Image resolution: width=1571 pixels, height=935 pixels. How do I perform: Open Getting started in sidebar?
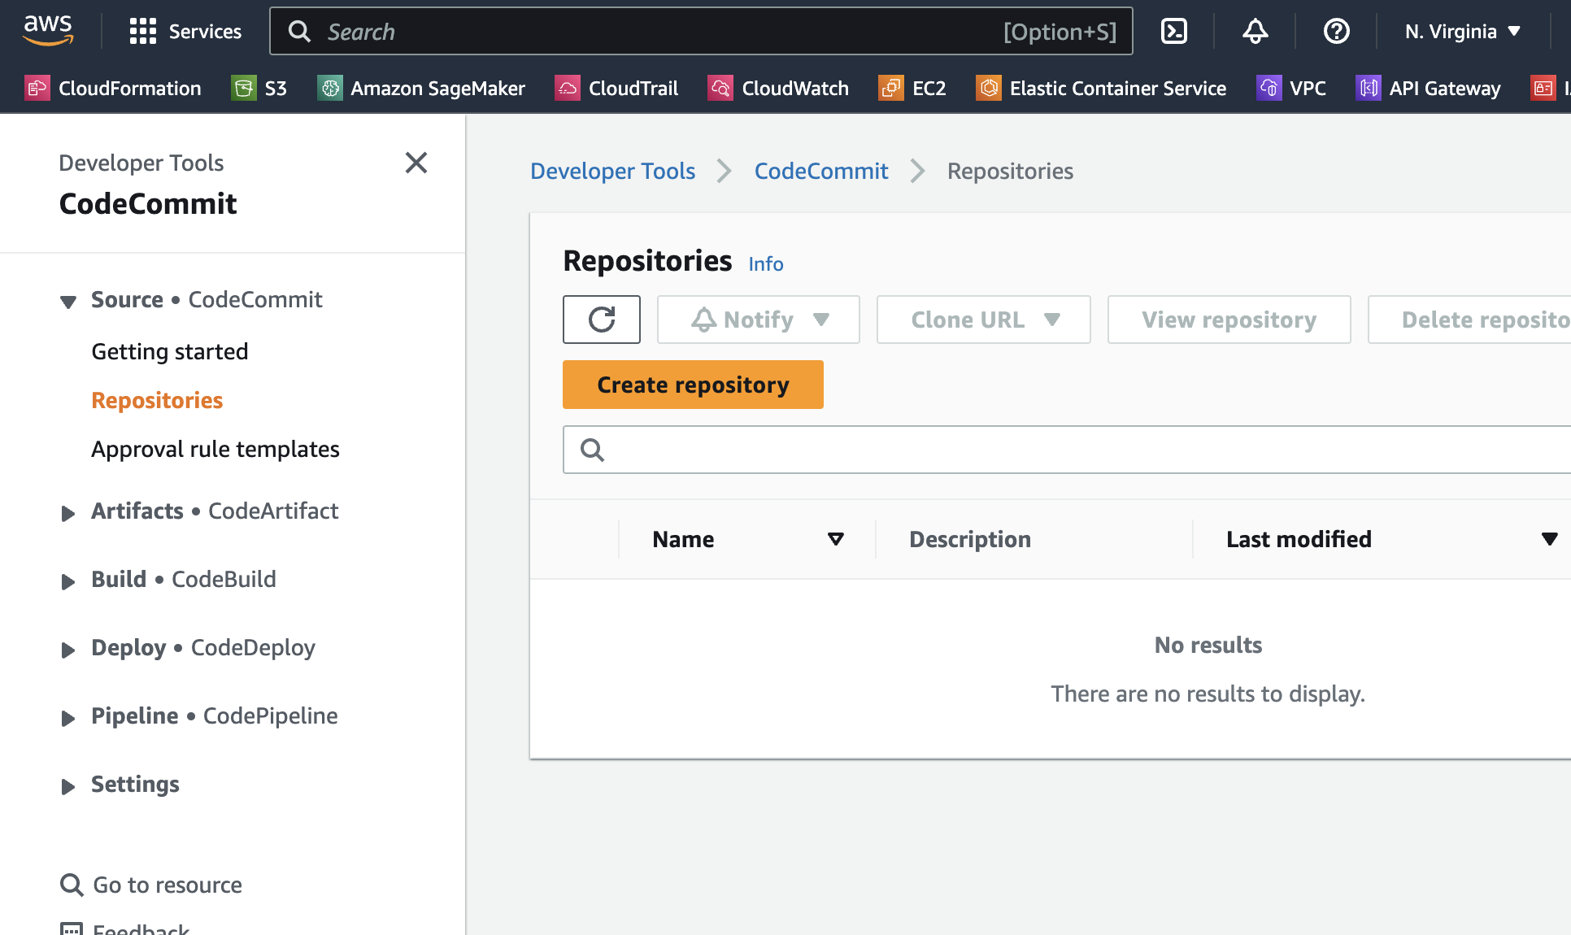pos(169,351)
